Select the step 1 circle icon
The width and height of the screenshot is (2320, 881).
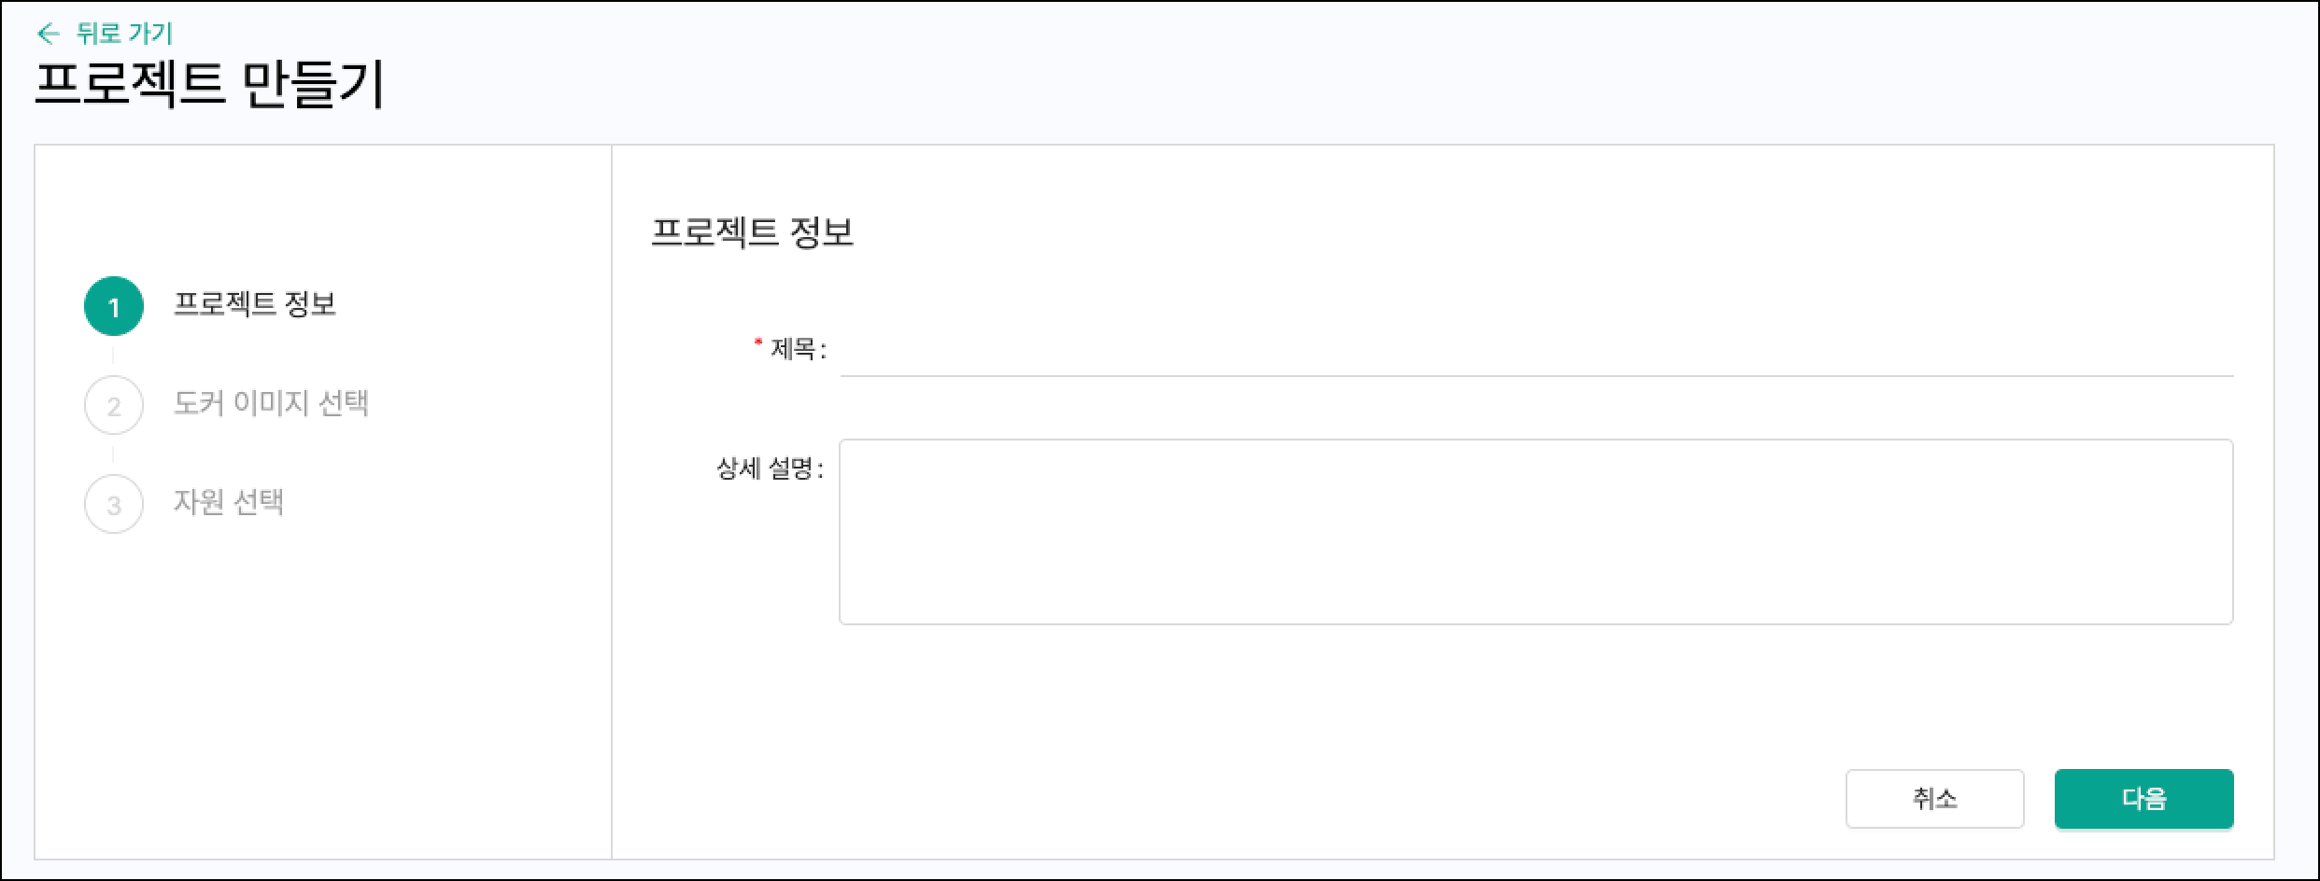(114, 306)
